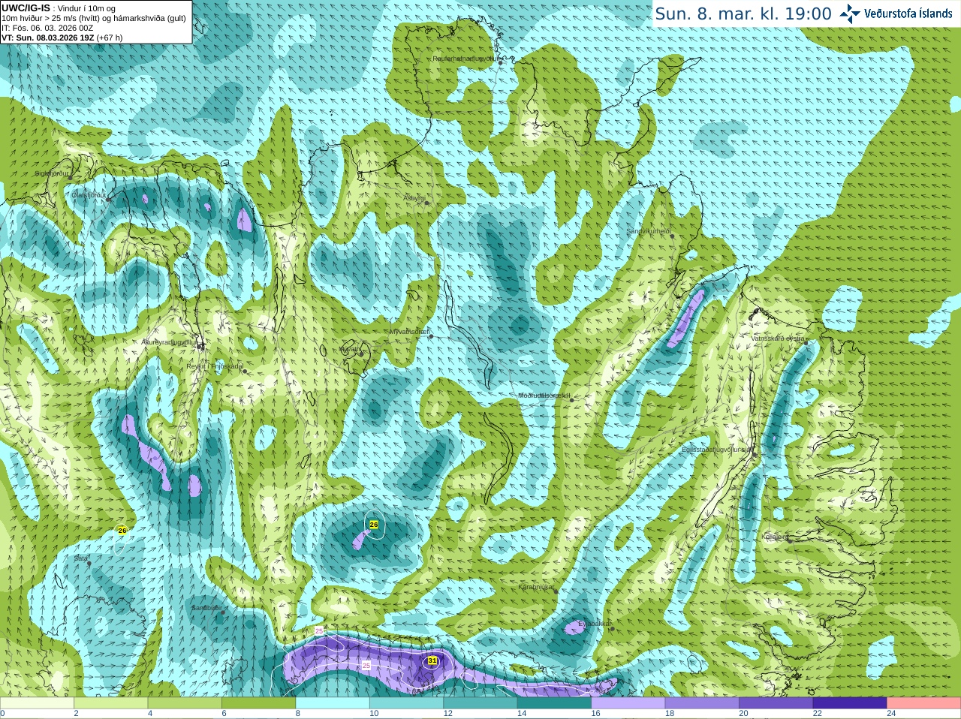Select the valid time line 'VT: Sun. 08.03.2026 19Z'

coord(62,38)
